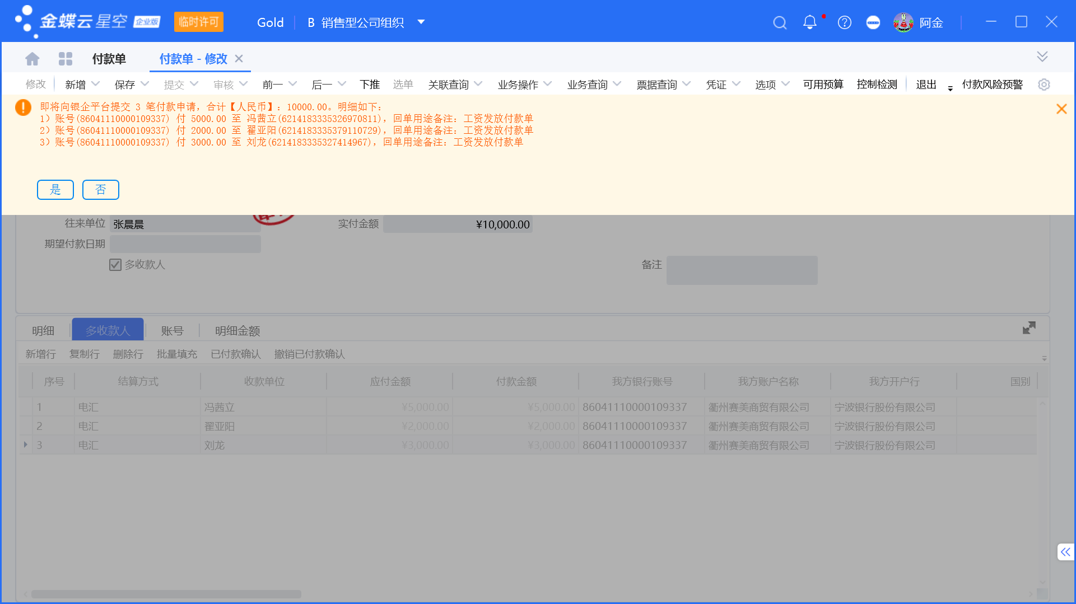This screenshot has height=604, width=1076.
Task: Open the search icon in header
Action: (780, 22)
